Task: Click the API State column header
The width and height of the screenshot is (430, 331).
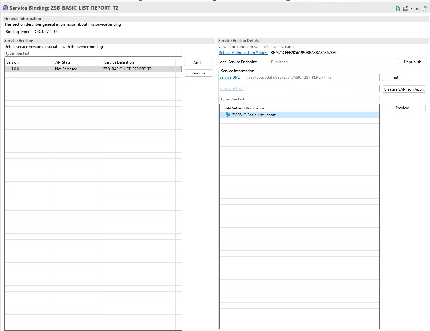Action: pos(78,62)
